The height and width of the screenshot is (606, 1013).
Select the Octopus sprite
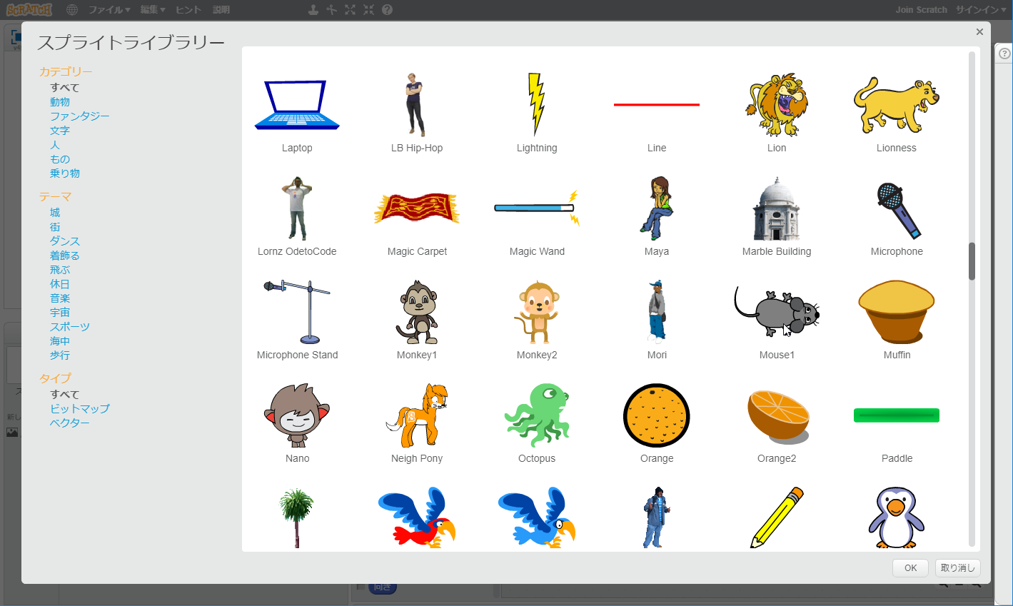(x=537, y=415)
